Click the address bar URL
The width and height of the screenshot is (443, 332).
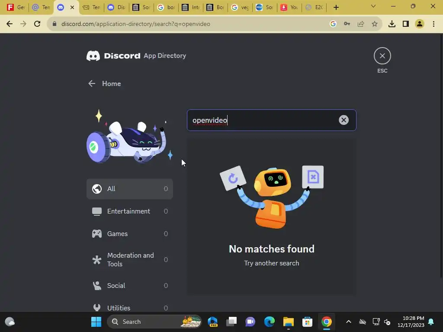[x=135, y=24]
